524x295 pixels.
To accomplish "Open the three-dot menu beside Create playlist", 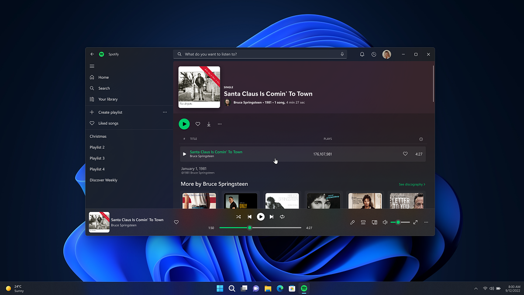I will point(165,112).
